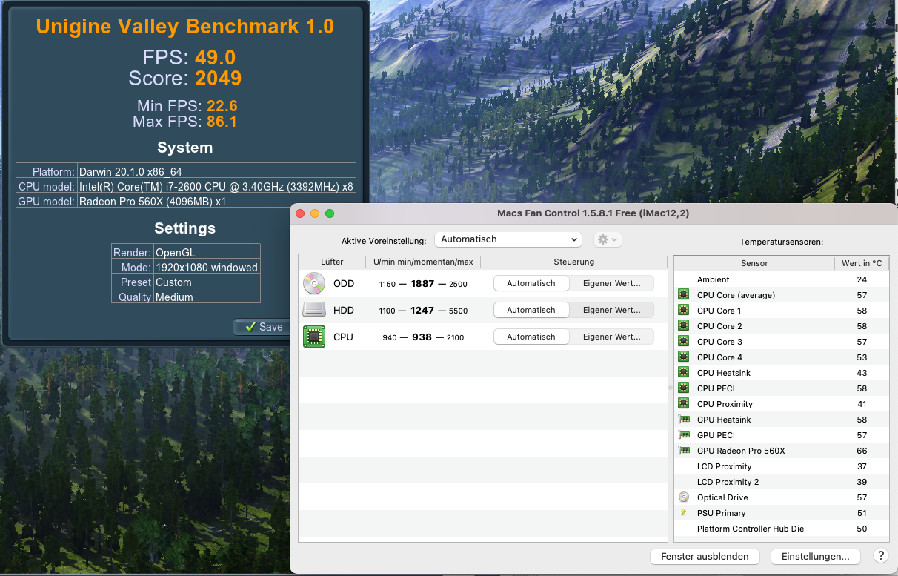Screen dimensions: 898x576
Task: Select the LCD Proximity 2 sensor row
Action: [x=782, y=482]
